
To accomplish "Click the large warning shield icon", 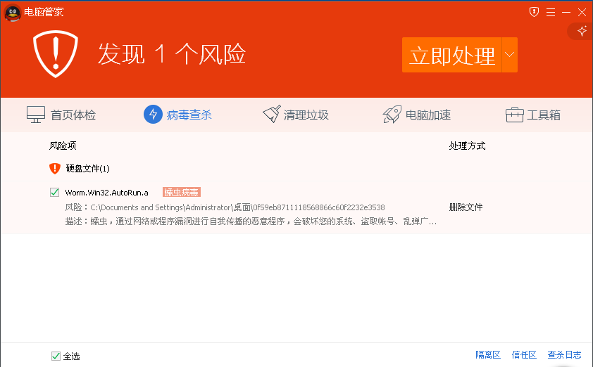I will coord(54,54).
